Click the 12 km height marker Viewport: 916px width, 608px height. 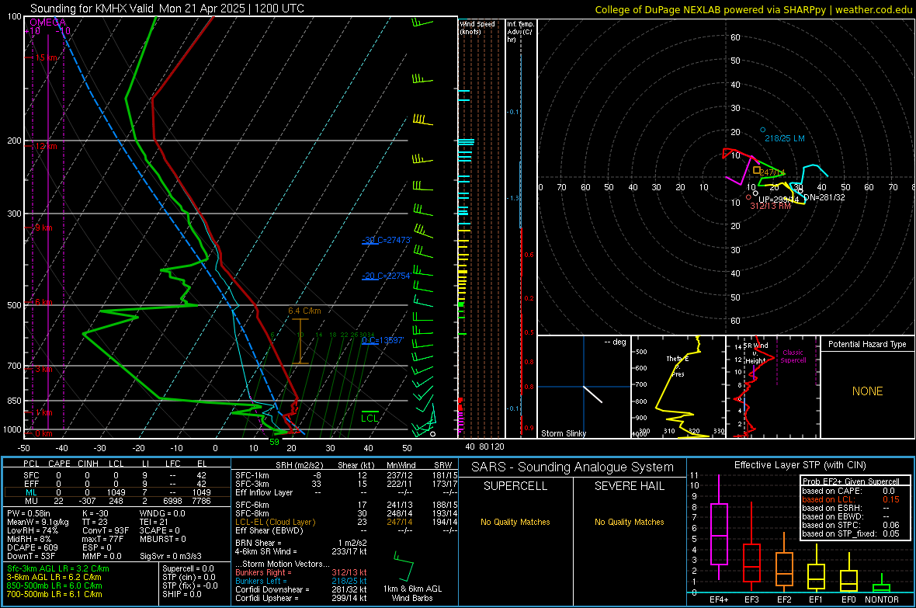tap(46, 146)
